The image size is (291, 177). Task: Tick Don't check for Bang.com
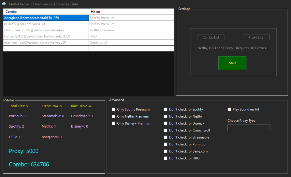pyautogui.click(x=166, y=151)
